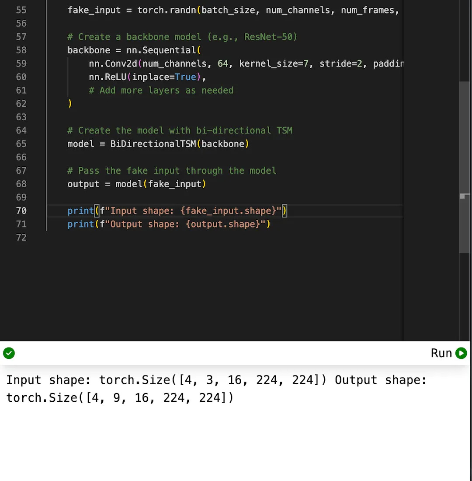472x481 pixels.
Task: Click line number 65 in gutter
Action: coord(21,144)
